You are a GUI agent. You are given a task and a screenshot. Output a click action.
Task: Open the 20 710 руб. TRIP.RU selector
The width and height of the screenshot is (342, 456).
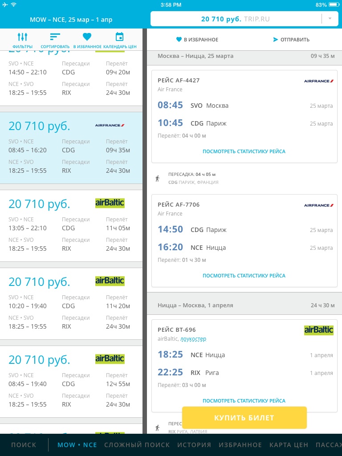coord(244,19)
